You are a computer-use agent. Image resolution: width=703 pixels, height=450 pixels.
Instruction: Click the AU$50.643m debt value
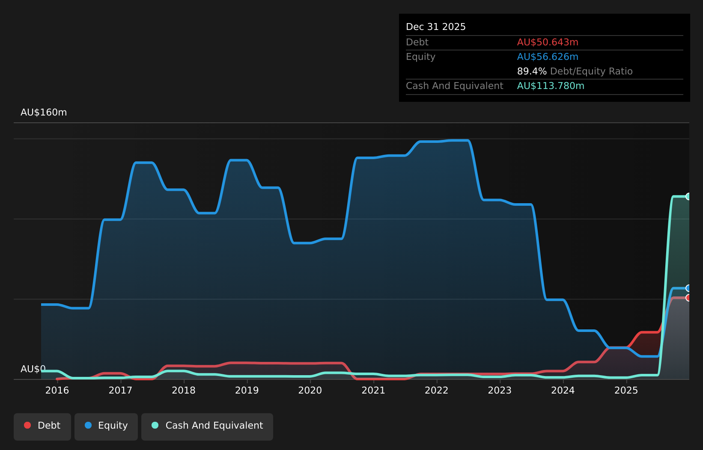click(x=548, y=42)
